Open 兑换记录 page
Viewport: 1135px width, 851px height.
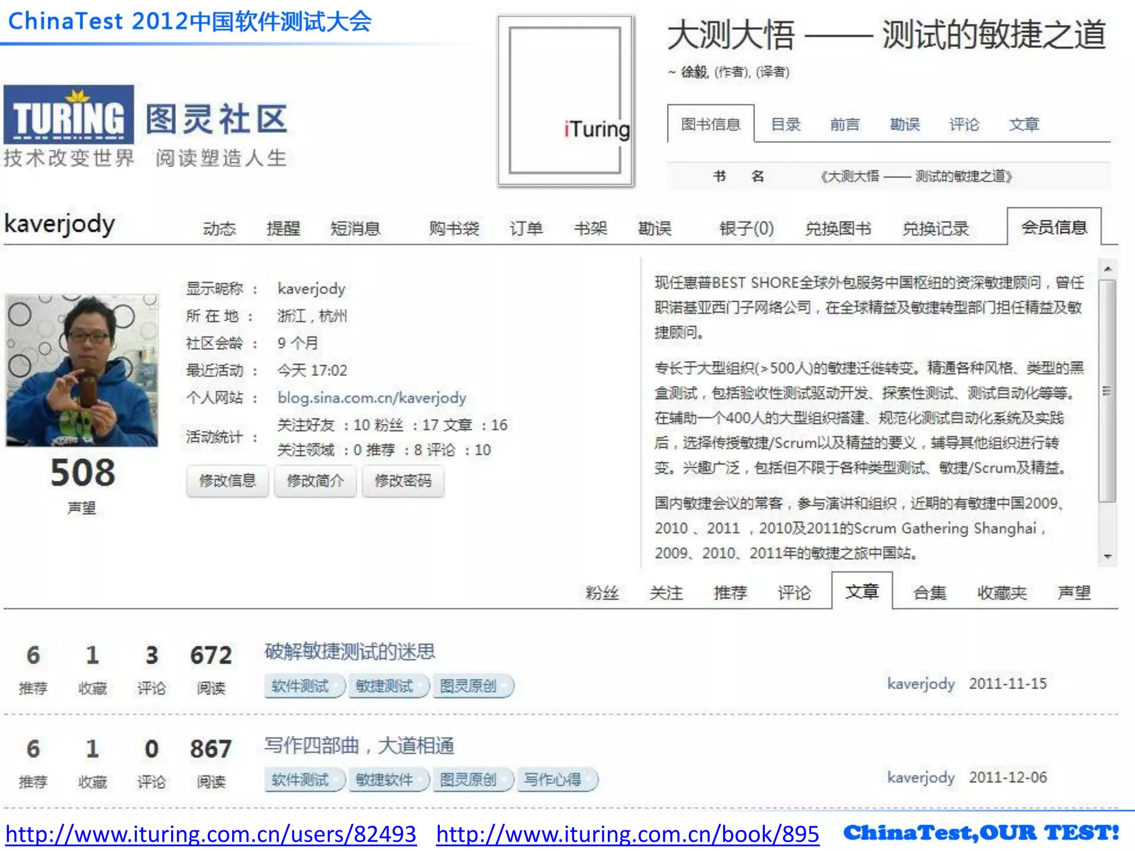coord(935,228)
